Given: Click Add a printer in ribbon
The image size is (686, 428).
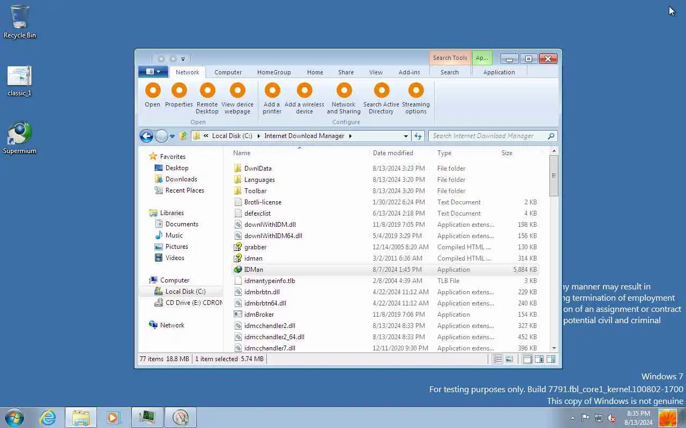Looking at the screenshot, I should 272,97.
